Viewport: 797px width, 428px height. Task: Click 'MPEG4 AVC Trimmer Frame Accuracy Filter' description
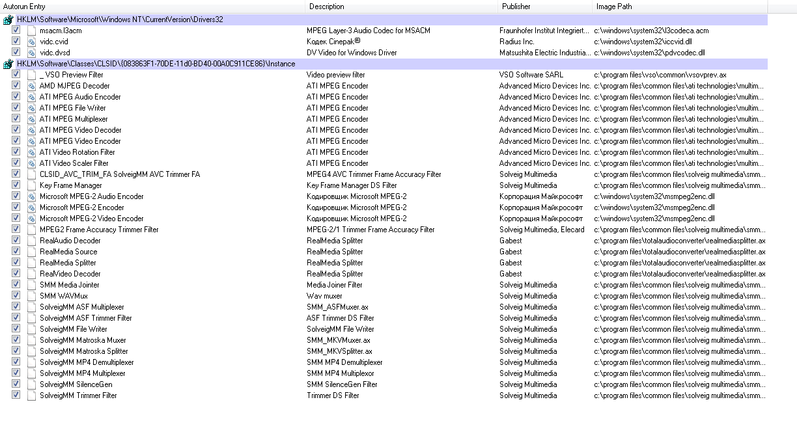coord(374,174)
